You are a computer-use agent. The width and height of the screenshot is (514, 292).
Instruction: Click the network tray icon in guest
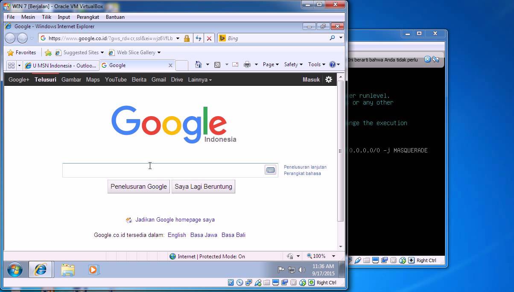[292, 270]
